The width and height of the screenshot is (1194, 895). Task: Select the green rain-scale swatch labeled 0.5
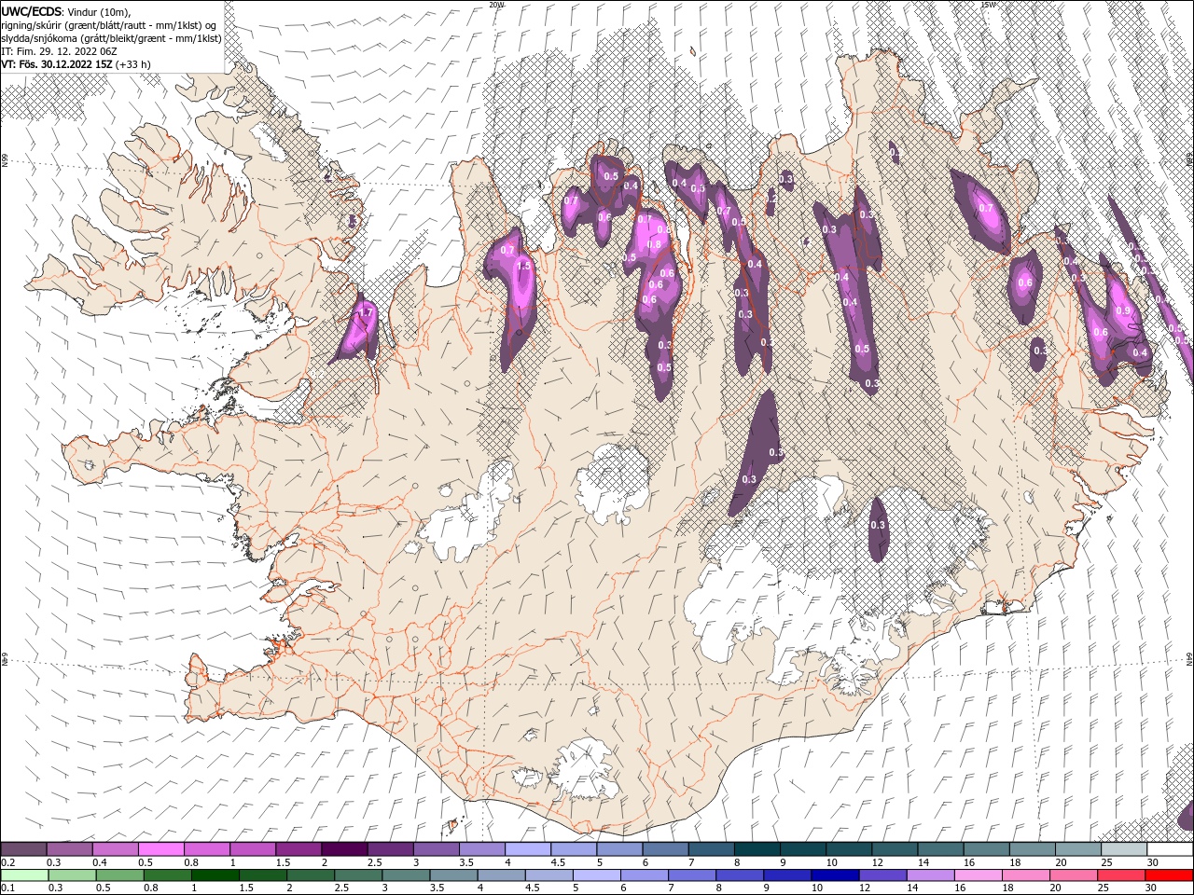(x=119, y=874)
